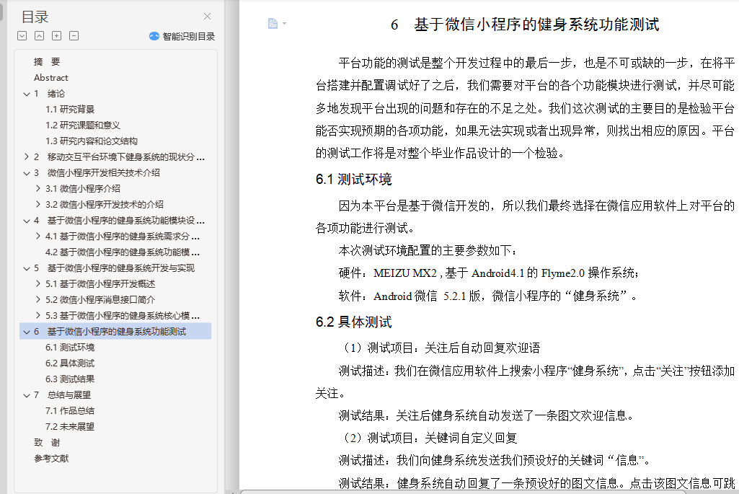Click heading 6.2 具体测试 in document

[353, 322]
